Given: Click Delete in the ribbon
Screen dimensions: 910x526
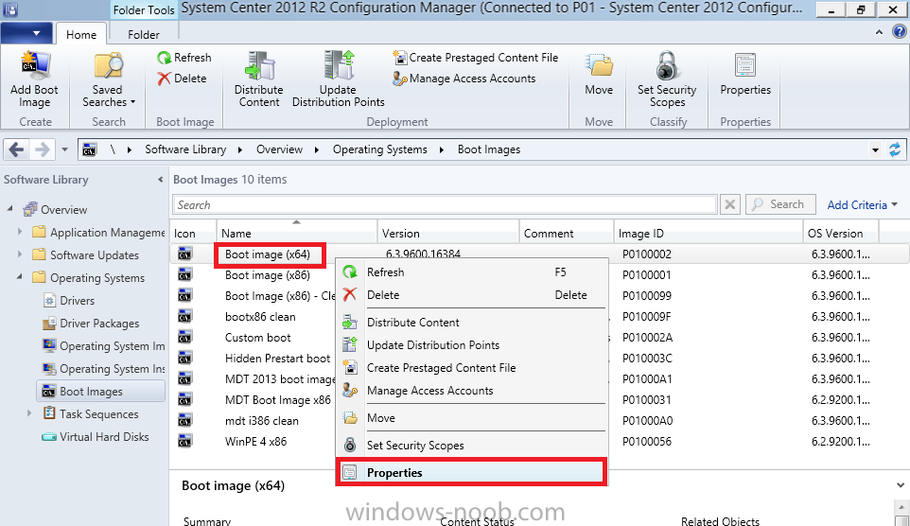Looking at the screenshot, I should tap(182, 79).
